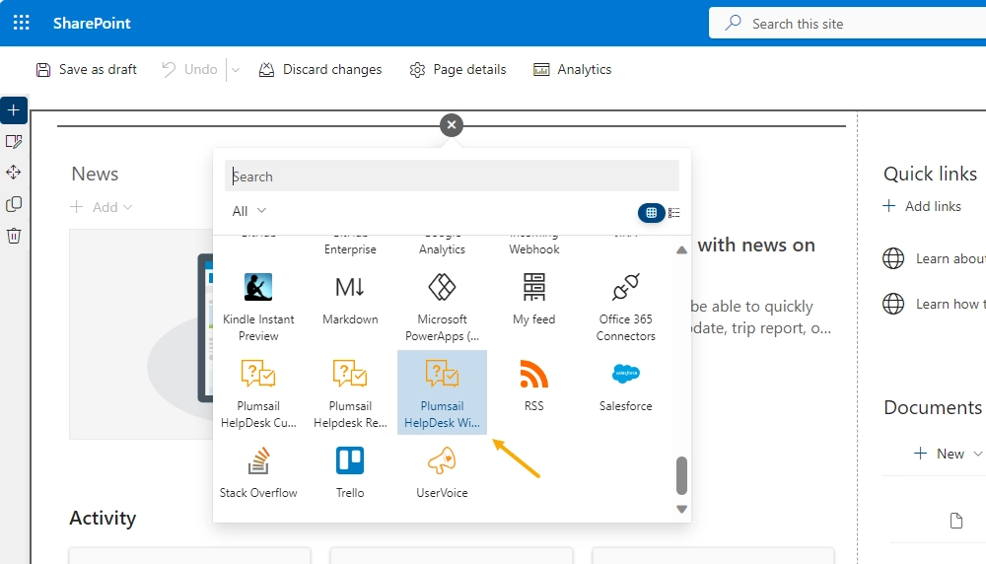986x564 pixels.
Task: Add the Kindle Instant Preview web part
Action: (258, 307)
